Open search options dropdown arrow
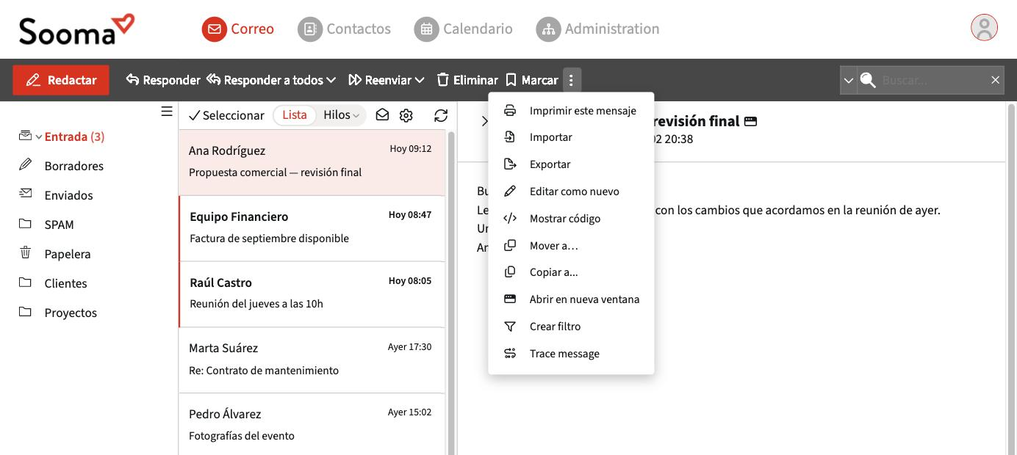The height and width of the screenshot is (455, 1017). pyautogui.click(x=849, y=80)
